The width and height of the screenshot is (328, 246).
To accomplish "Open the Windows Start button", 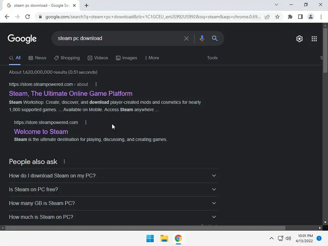I will pyautogui.click(x=150, y=238).
